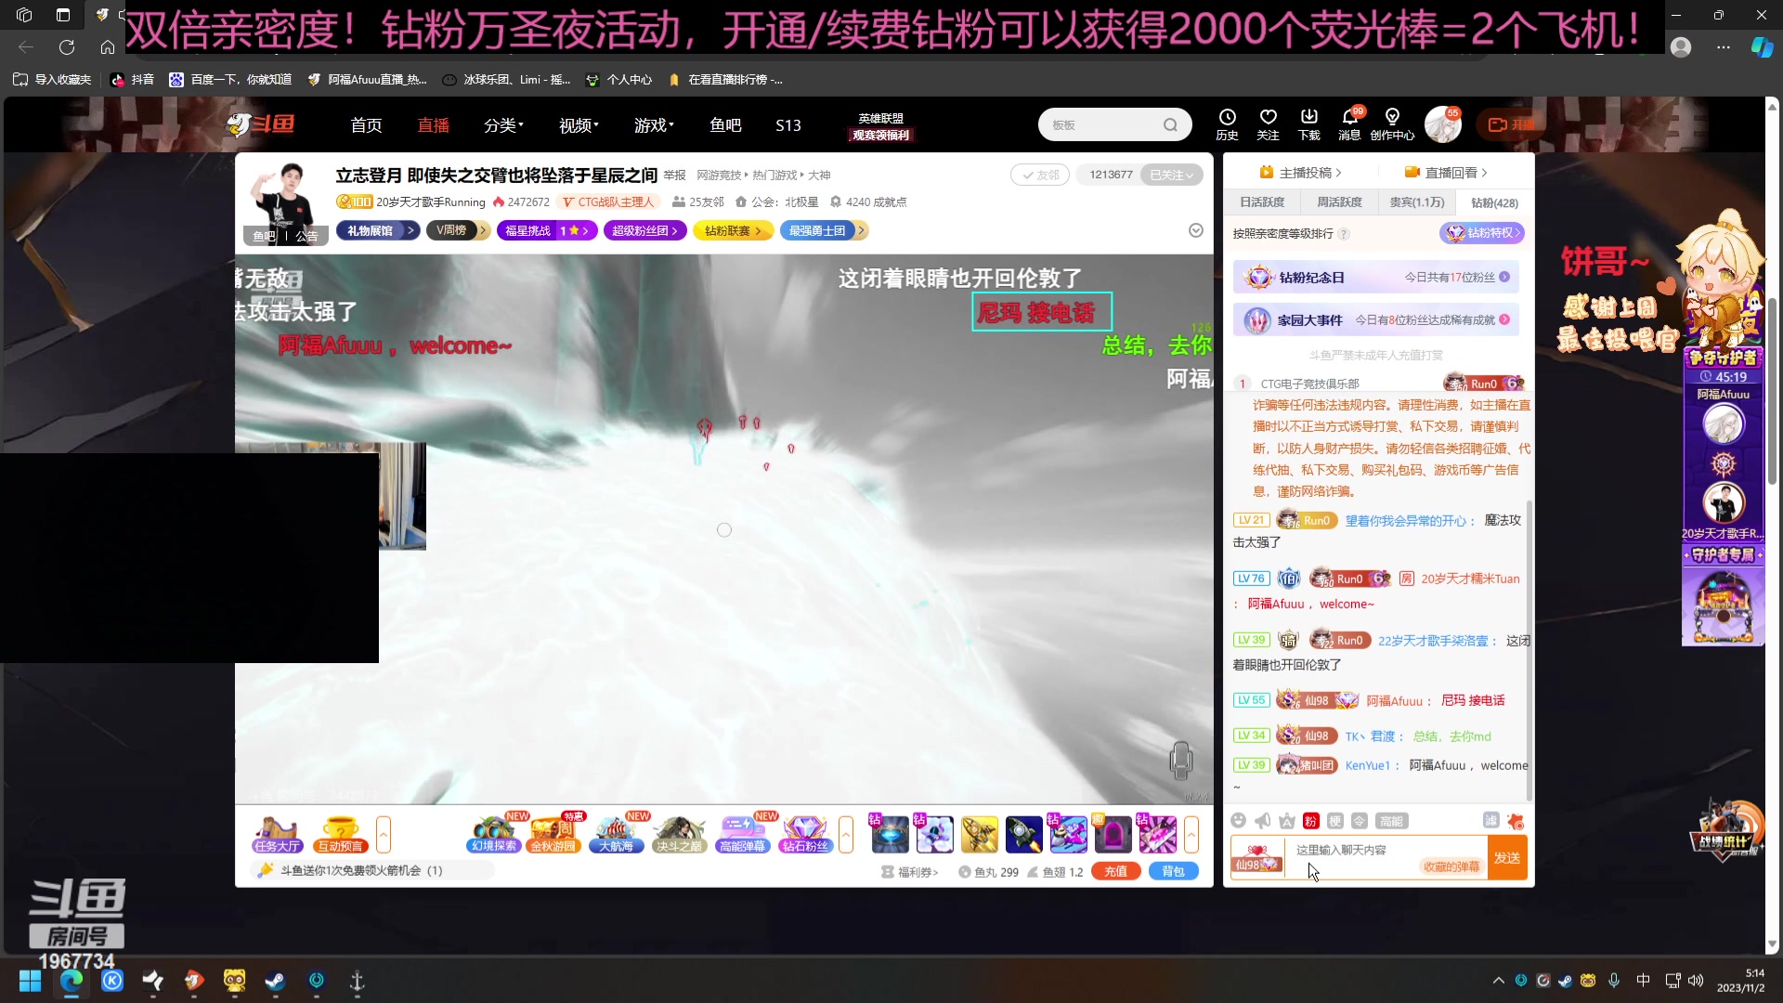Click the Douyu logo in header
The image size is (1783, 1003).
261,124
